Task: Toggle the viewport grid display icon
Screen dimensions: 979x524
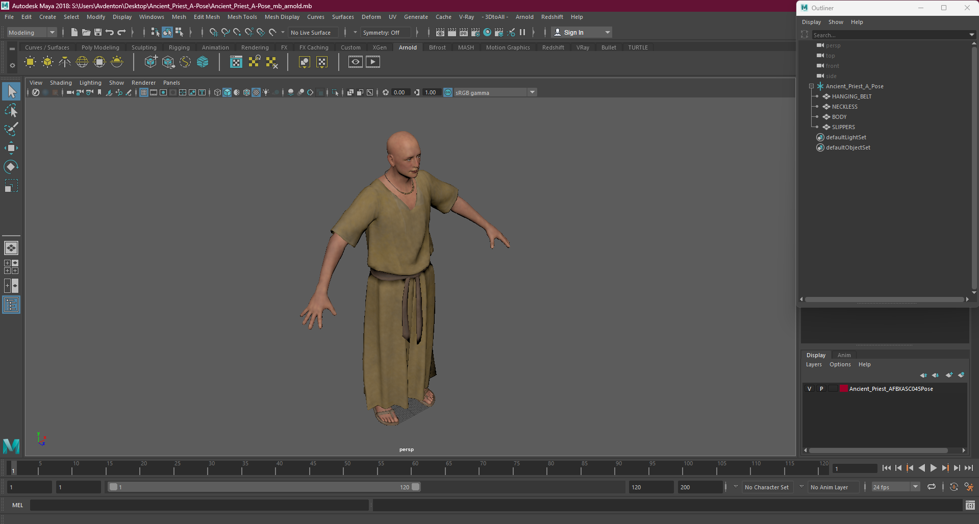Action: click(x=144, y=92)
